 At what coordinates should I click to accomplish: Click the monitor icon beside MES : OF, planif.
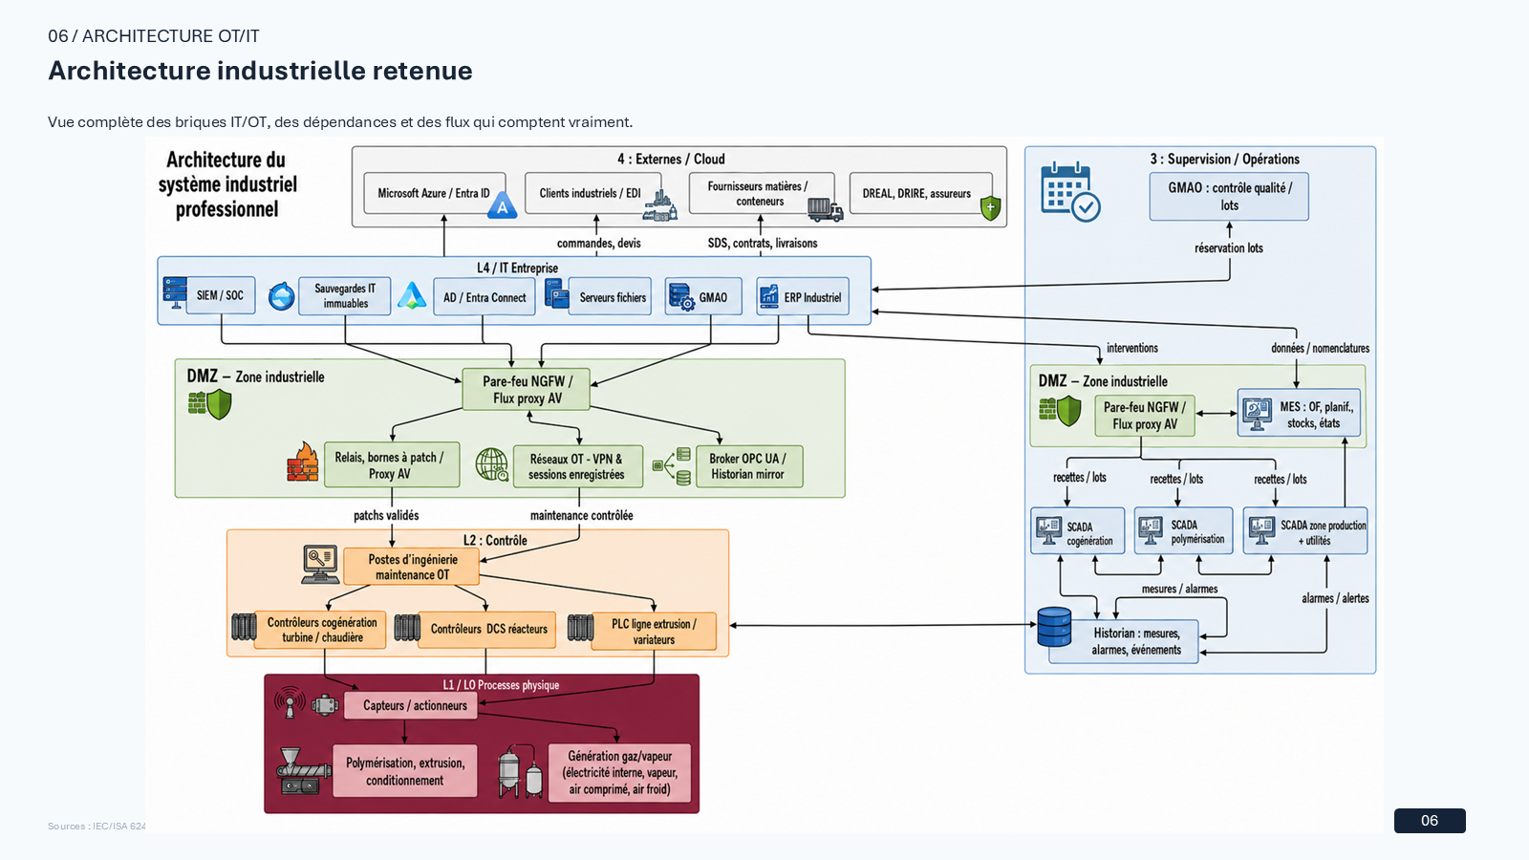pyautogui.click(x=1257, y=414)
